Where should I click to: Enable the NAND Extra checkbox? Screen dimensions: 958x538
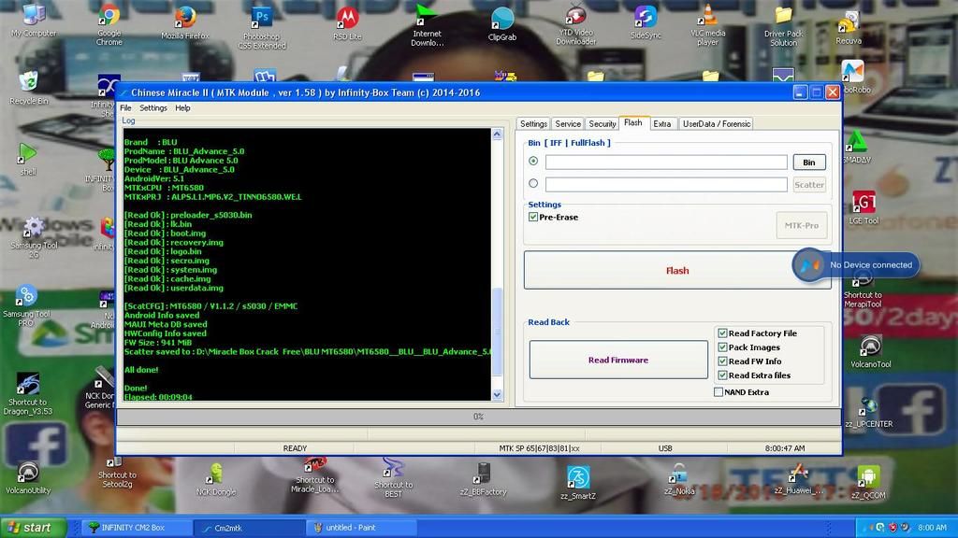[718, 392]
